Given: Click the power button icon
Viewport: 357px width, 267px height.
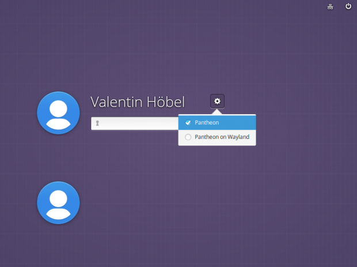Looking at the screenshot, I should point(348,6).
